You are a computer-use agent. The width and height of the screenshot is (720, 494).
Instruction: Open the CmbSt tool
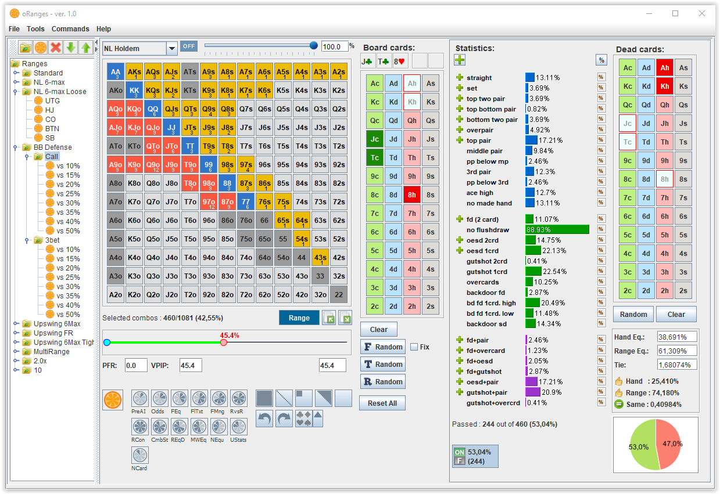click(160, 427)
